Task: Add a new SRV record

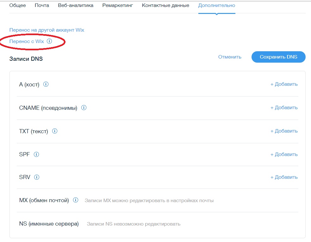Action: point(284,177)
